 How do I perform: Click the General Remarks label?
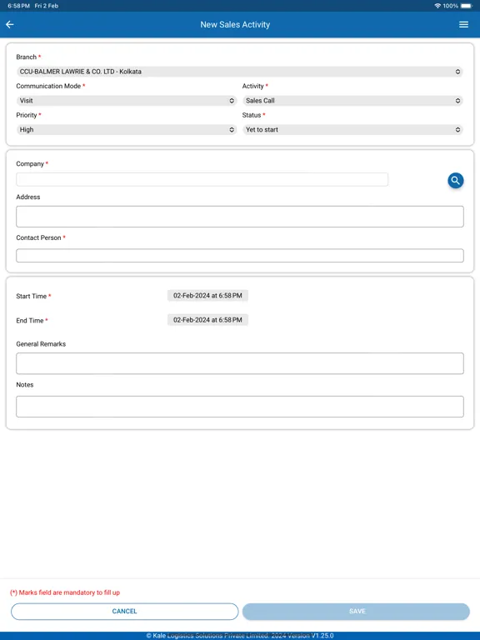pos(41,344)
